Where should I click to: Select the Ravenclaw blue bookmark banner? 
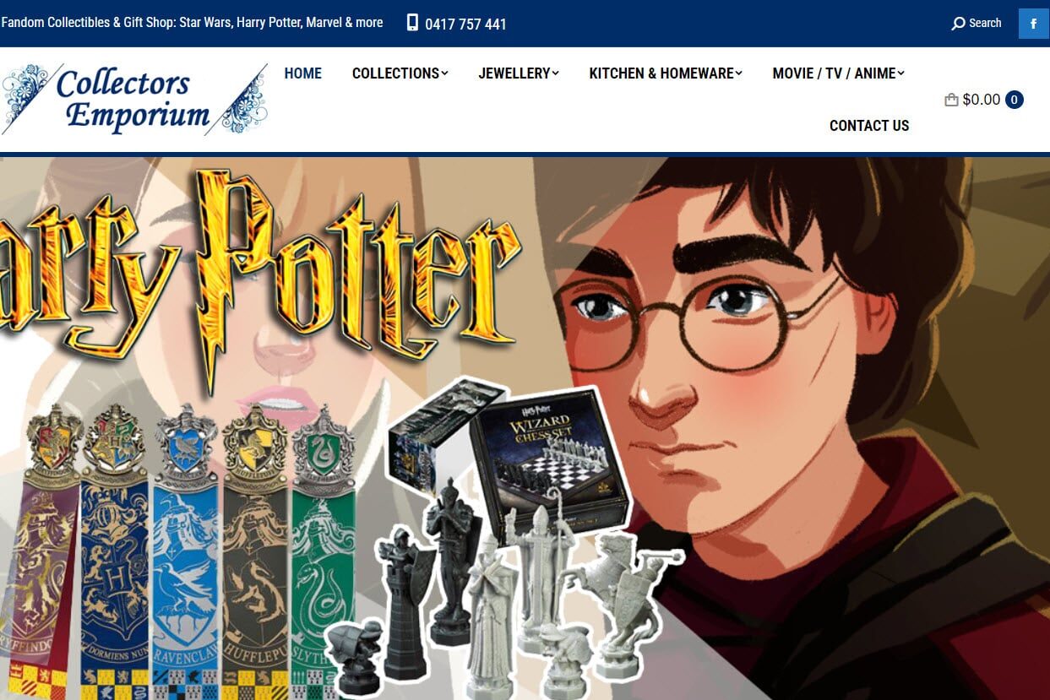coord(185,549)
